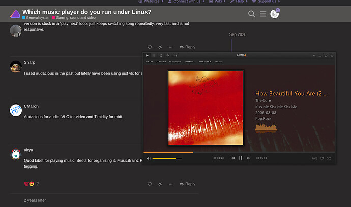Click first poster's grey avatar

[x=16, y=30]
